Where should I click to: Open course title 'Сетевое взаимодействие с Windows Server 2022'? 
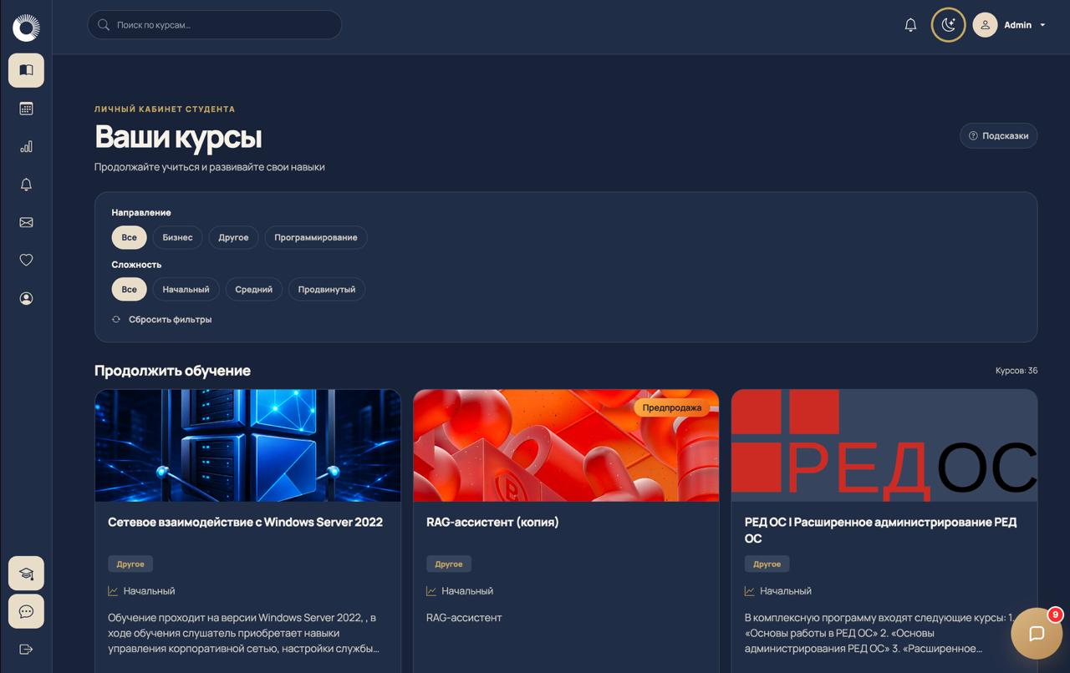coord(245,522)
